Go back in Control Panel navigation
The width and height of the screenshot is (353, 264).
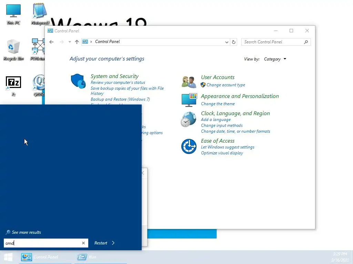pyautogui.click(x=51, y=42)
